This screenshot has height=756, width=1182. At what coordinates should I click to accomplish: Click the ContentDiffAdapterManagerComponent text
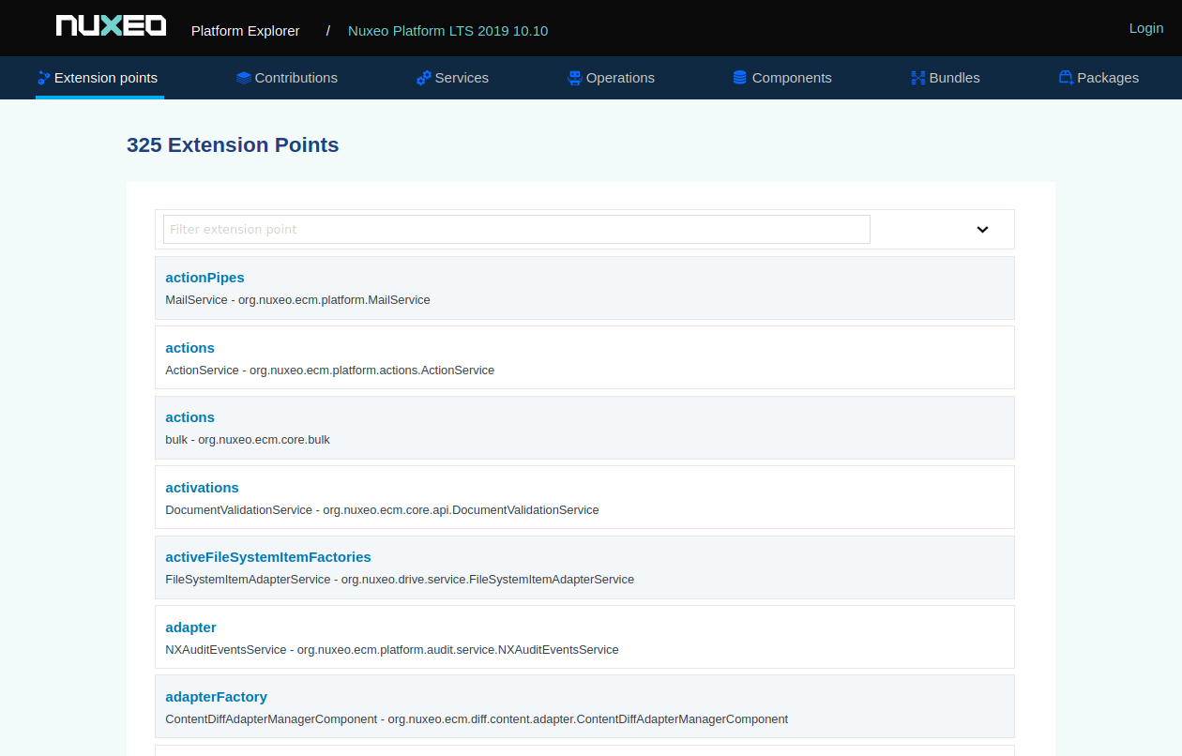pyautogui.click(x=477, y=719)
